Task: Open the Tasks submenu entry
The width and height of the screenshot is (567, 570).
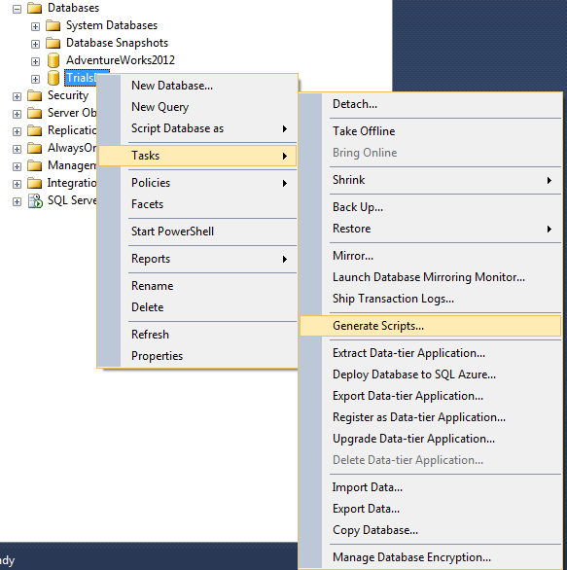Action: [197, 156]
